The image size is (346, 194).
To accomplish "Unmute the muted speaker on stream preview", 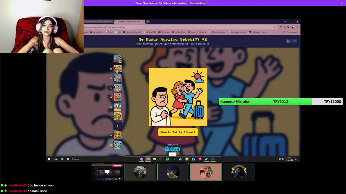I will (120, 178).
